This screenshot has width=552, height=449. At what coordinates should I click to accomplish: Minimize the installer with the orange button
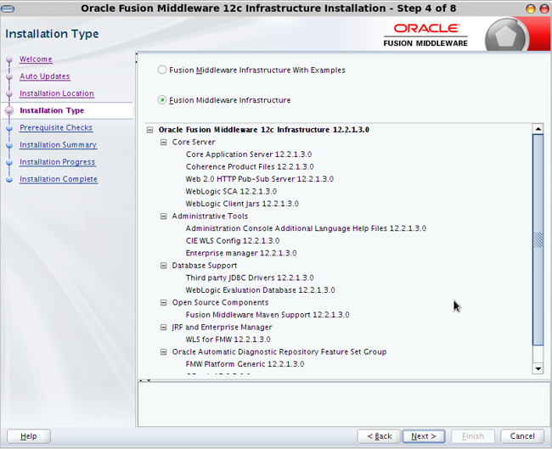pyautogui.click(x=531, y=8)
